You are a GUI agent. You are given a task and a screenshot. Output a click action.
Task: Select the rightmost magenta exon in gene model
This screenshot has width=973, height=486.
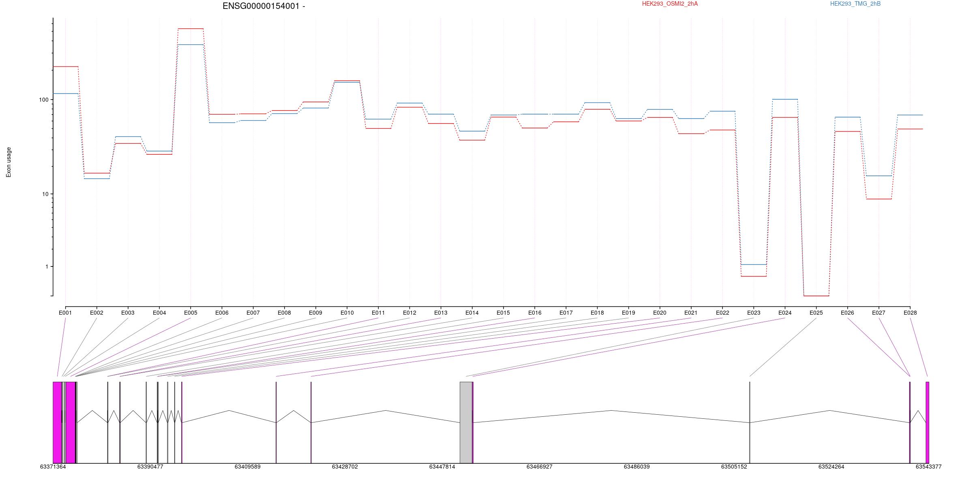coord(927,422)
